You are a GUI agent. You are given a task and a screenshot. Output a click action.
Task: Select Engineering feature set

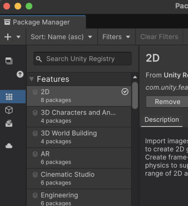(x=79, y=198)
